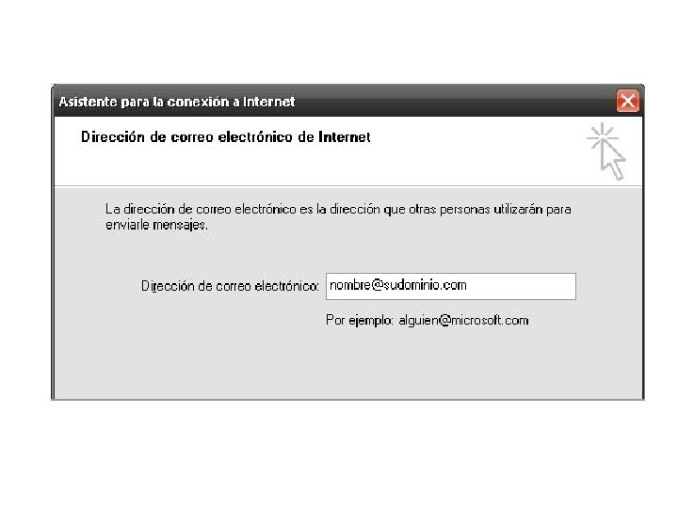Click the Por ejemplo label below the field

[x=359, y=321]
